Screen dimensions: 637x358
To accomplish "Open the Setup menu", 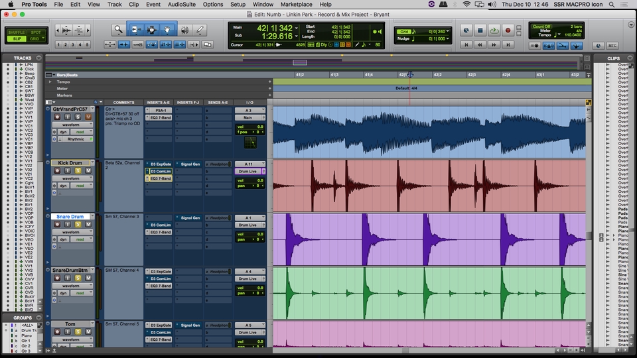I will point(238,4).
